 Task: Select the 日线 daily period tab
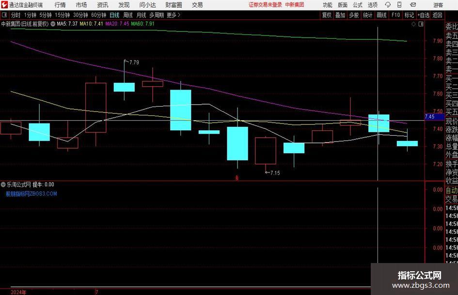click(114, 15)
